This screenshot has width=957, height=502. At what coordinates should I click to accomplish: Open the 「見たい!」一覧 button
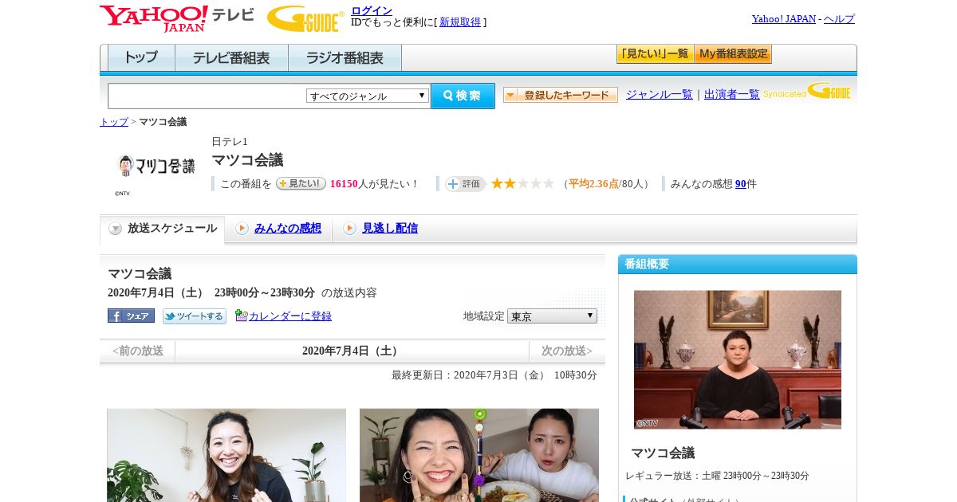point(655,54)
